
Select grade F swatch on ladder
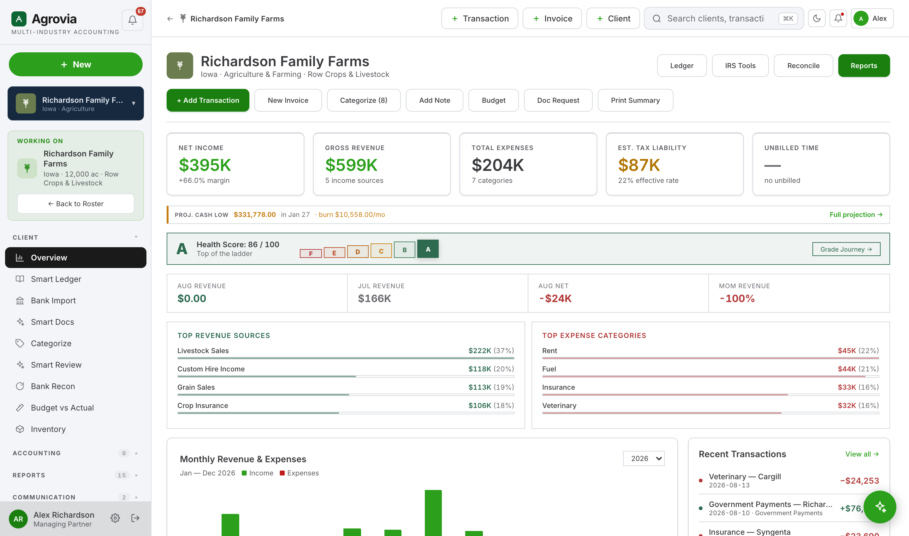click(x=311, y=253)
